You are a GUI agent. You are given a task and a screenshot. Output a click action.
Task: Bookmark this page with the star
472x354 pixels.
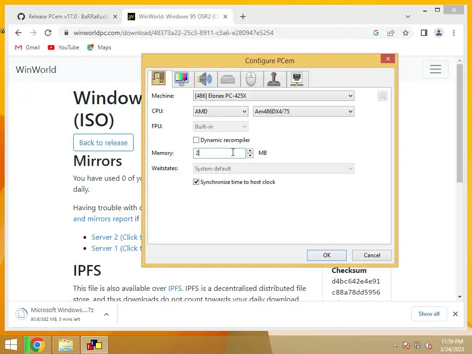click(x=406, y=33)
